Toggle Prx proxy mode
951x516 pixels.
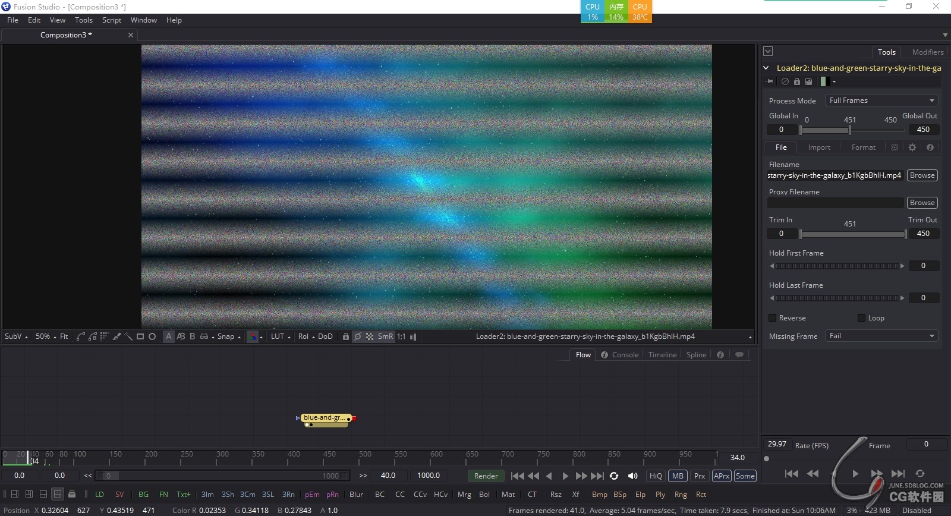tap(700, 476)
